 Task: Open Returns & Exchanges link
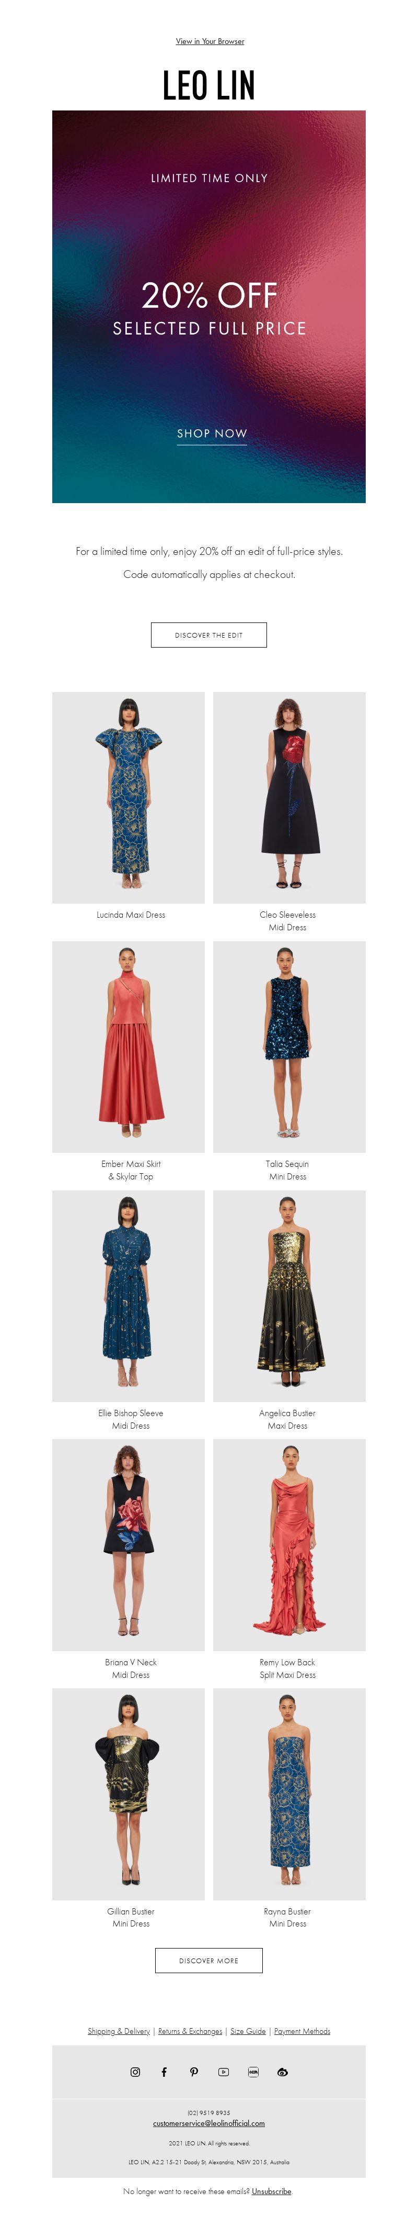click(x=191, y=2031)
